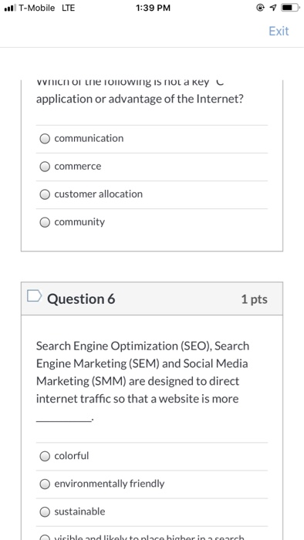Tap the 1 pts label
The image size is (304, 540).
click(x=254, y=299)
